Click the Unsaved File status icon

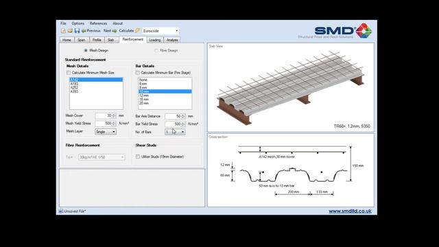pyautogui.click(x=61, y=211)
